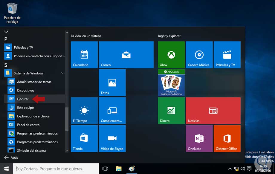Open Panel de control entry

(29, 125)
